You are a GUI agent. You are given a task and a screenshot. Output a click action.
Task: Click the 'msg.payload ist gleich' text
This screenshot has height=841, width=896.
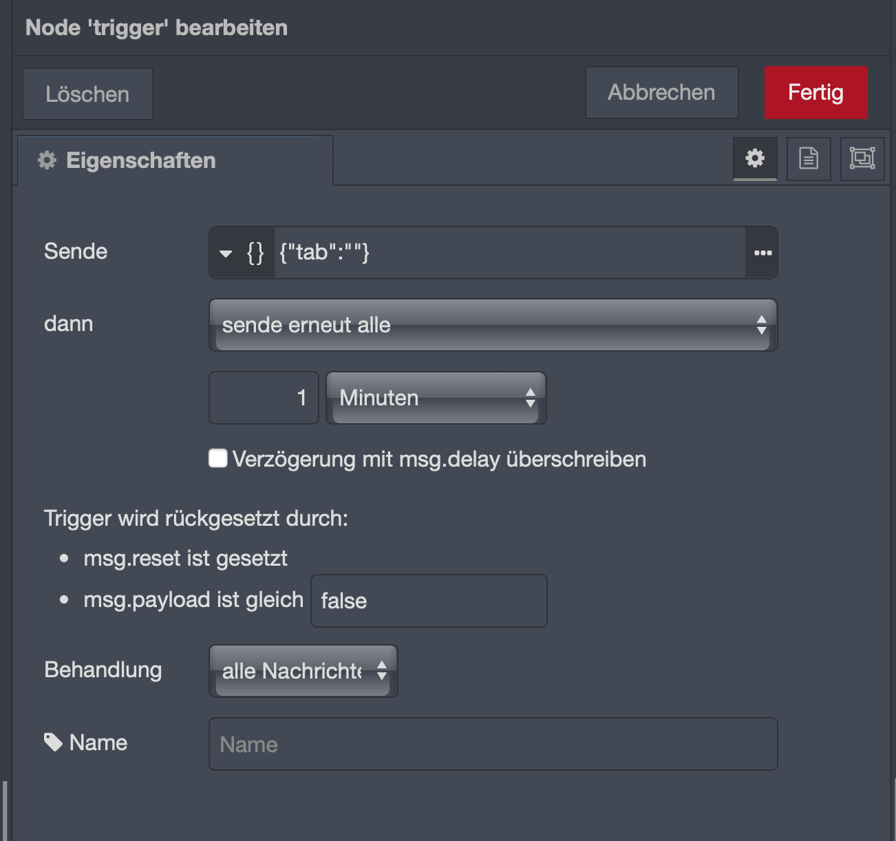(193, 599)
